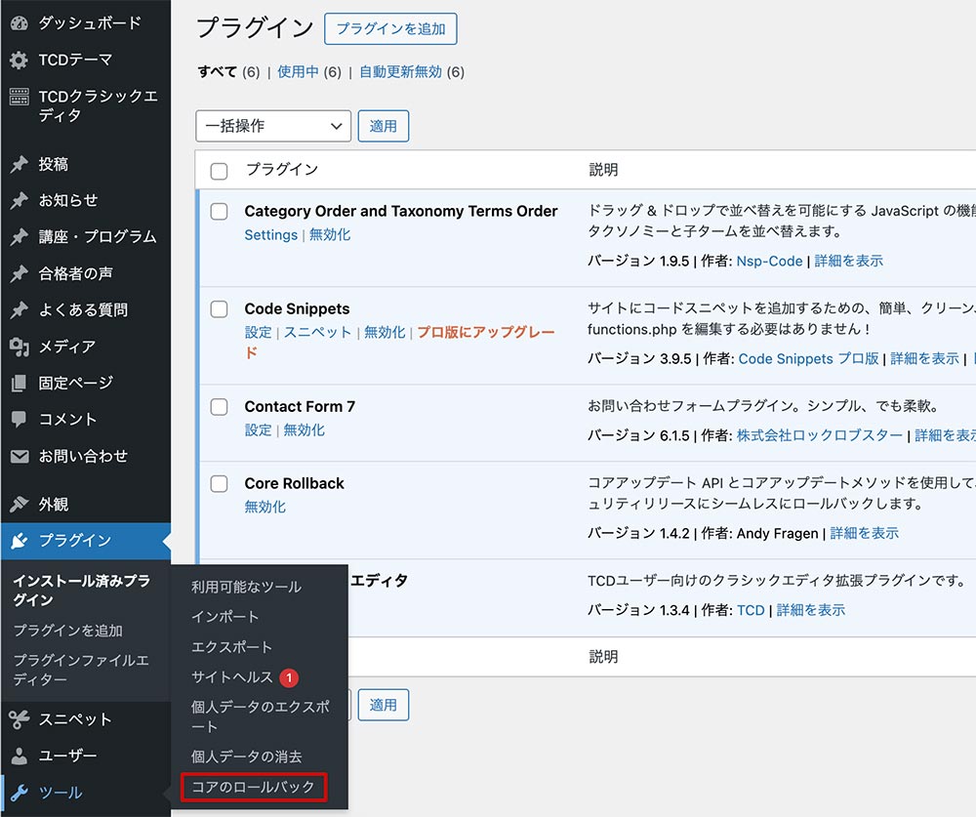The height and width of the screenshot is (817, 976).
Task: Click the 適用 apply button
Action: 384,126
